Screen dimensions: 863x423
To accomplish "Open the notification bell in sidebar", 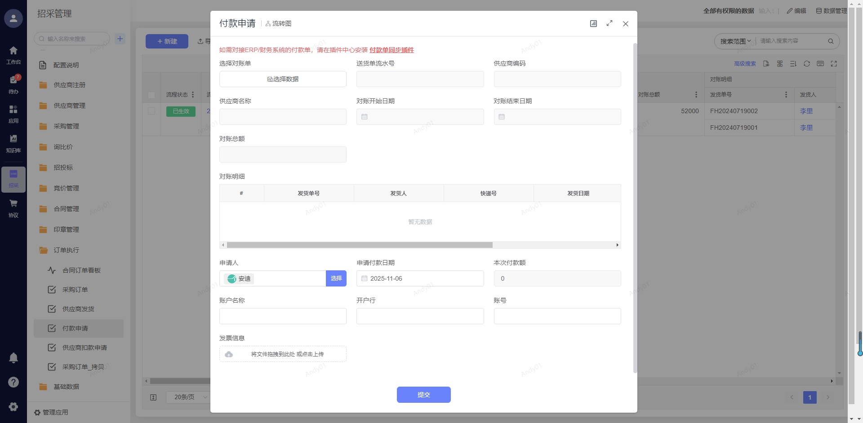I will point(13,358).
